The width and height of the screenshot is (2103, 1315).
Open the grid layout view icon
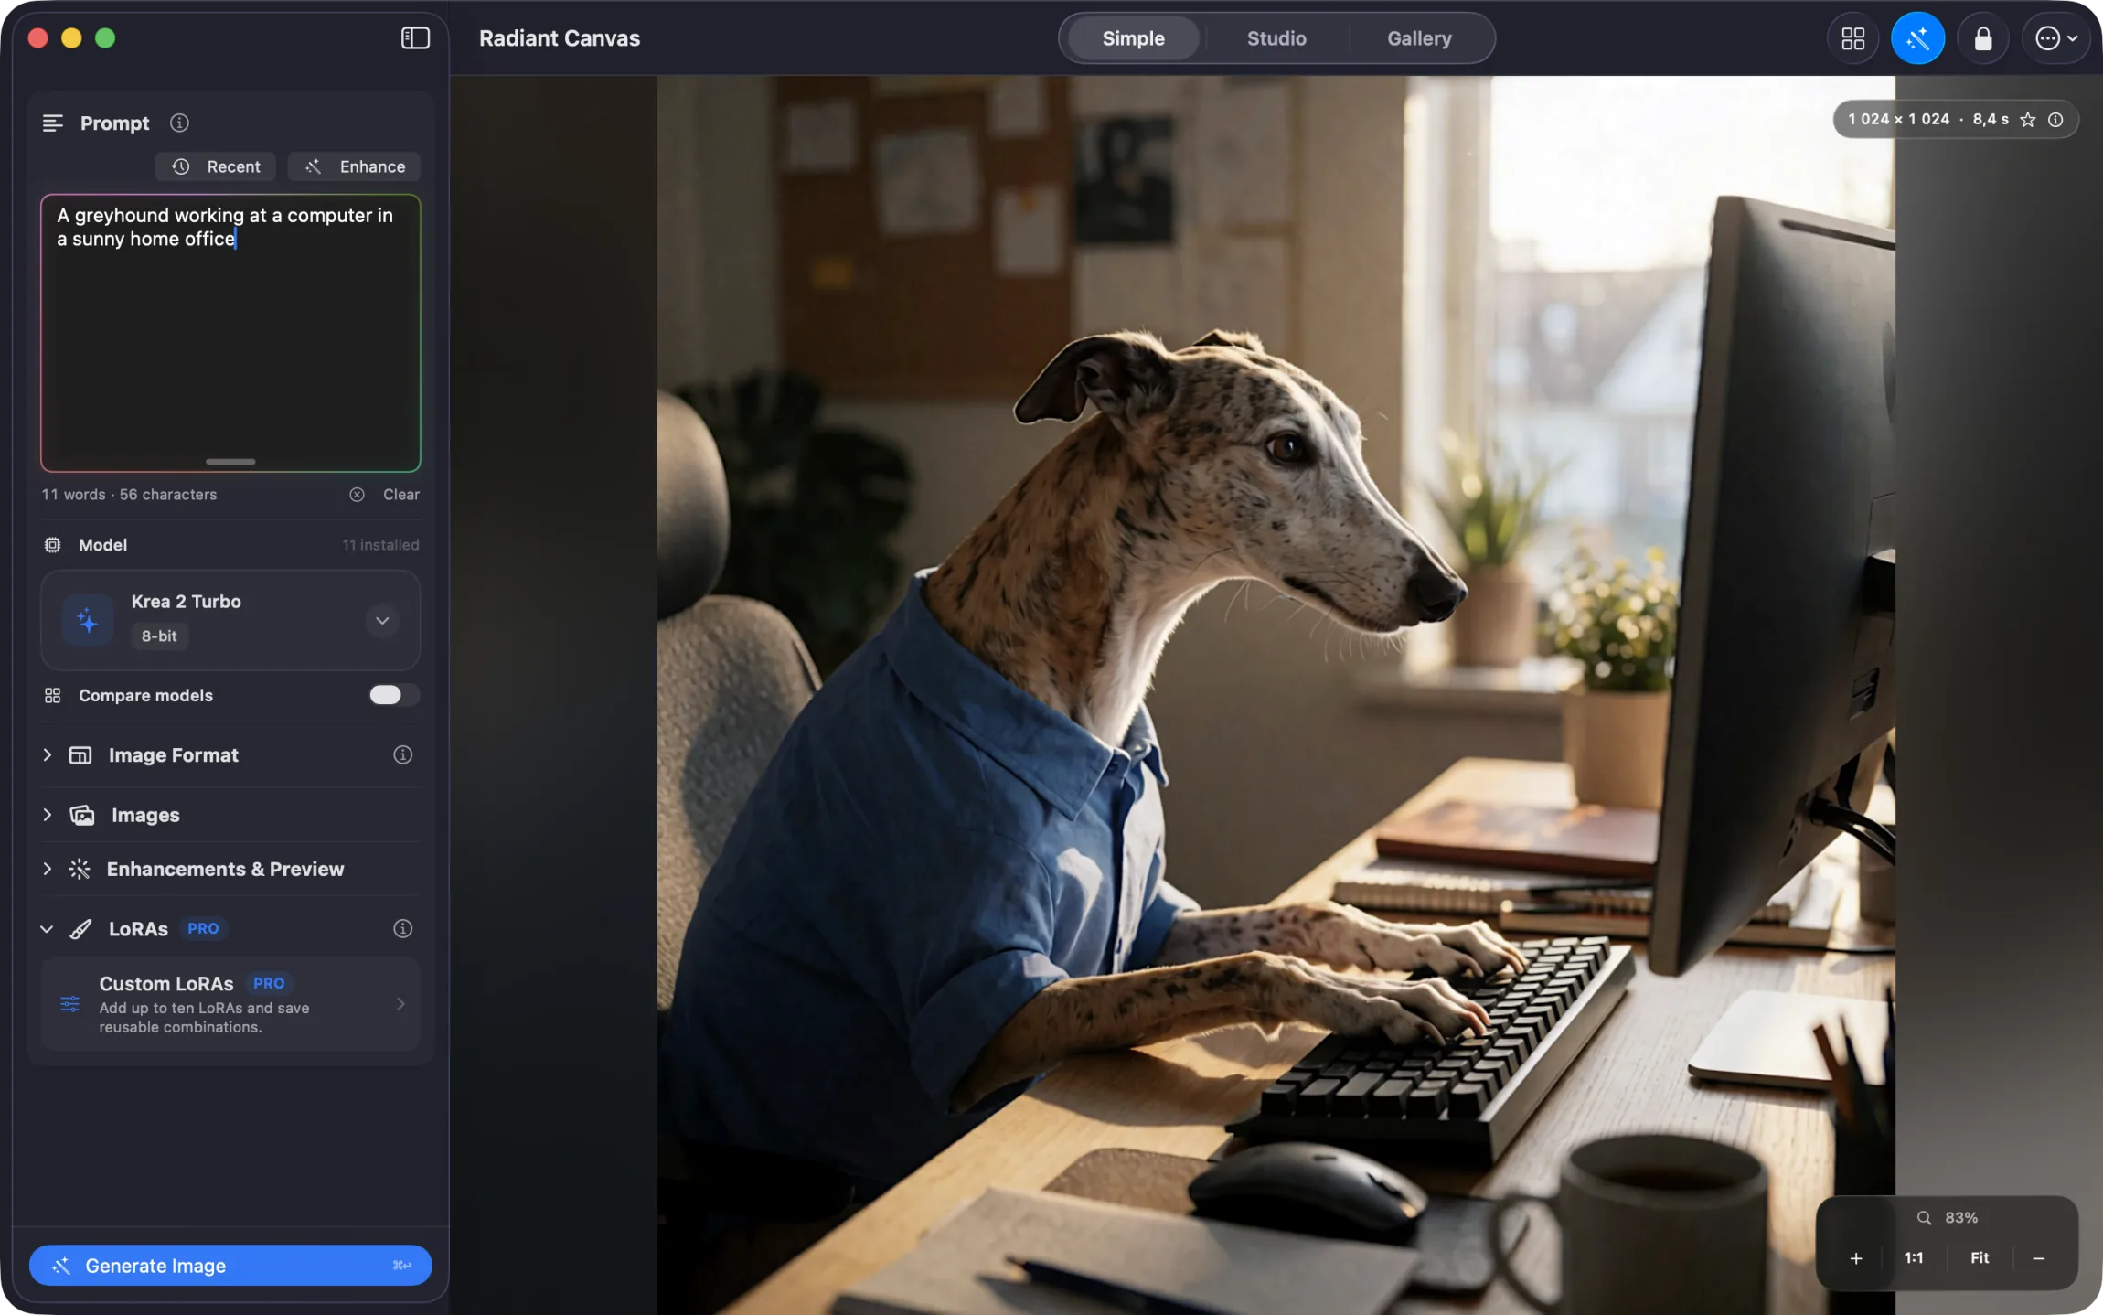pos(1852,38)
